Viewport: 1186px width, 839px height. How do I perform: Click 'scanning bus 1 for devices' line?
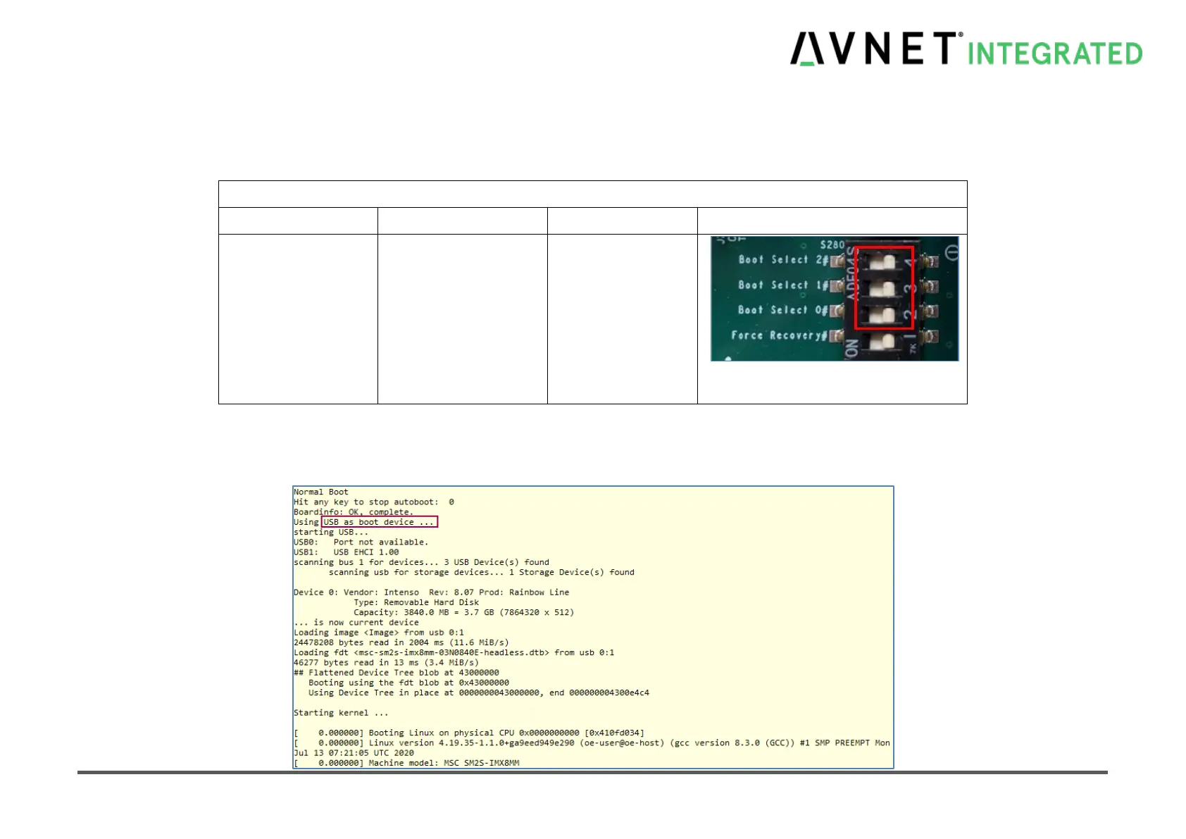point(422,562)
